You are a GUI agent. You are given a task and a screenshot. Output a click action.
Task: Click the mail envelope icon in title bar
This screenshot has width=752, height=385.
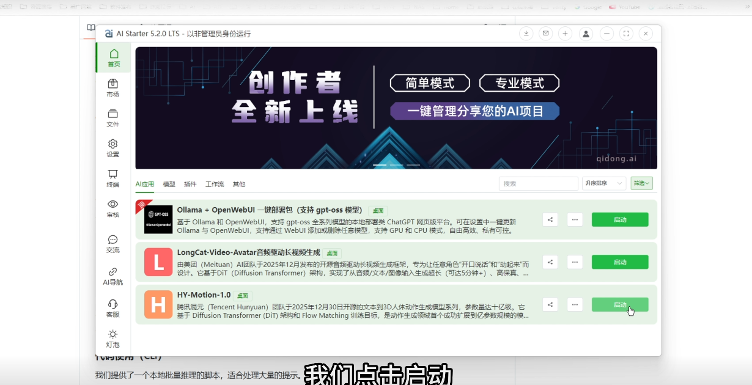click(x=545, y=34)
